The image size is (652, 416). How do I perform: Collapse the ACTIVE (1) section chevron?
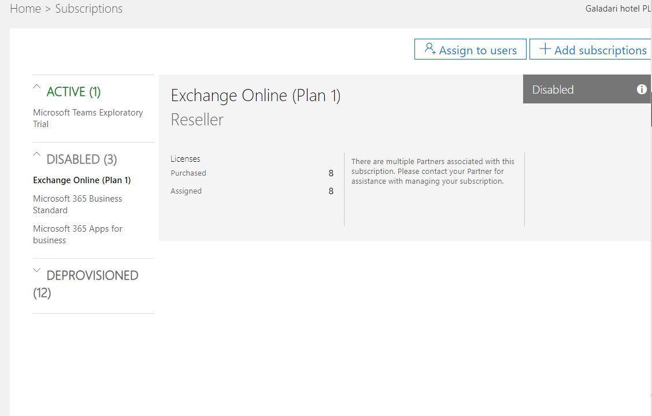pos(36,87)
